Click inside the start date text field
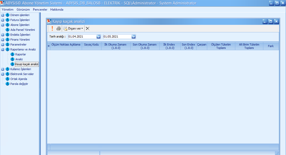The image size is (286, 155). [81, 37]
